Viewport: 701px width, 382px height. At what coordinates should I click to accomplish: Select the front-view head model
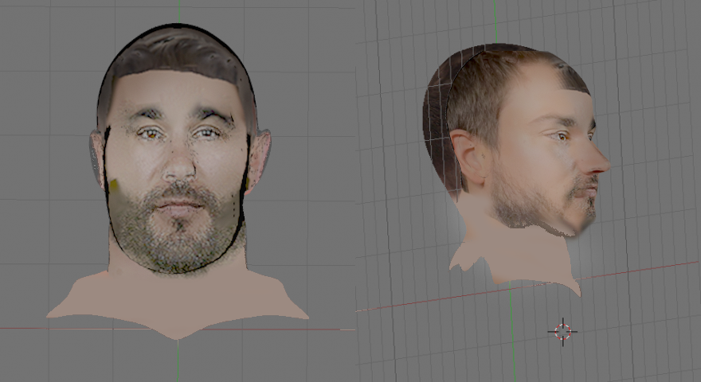click(x=178, y=181)
